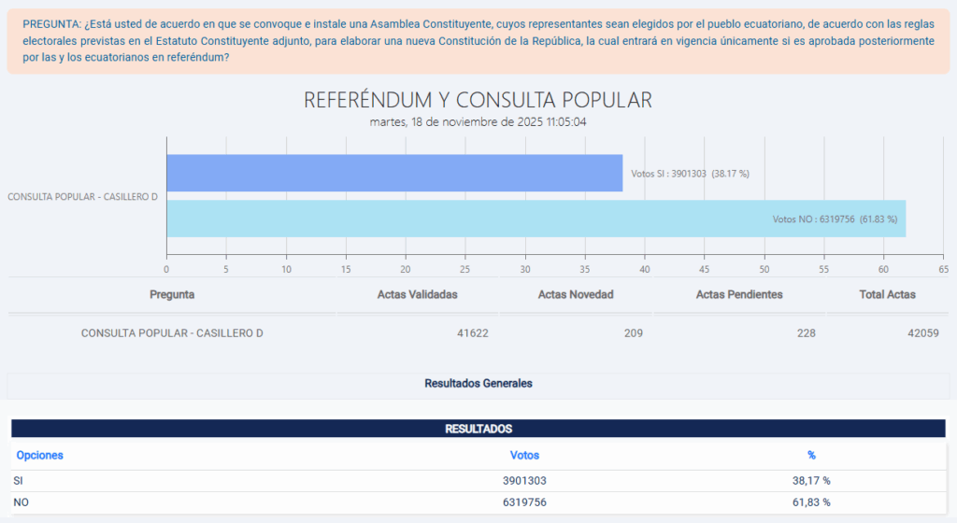Sort by Actas Validadas column header
Image resolution: width=957 pixels, height=523 pixels.
417,294
